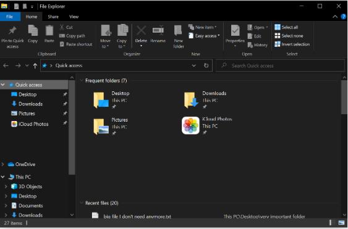This screenshot has height=229, width=348.
Task: Create a New folder
Action: [179, 36]
